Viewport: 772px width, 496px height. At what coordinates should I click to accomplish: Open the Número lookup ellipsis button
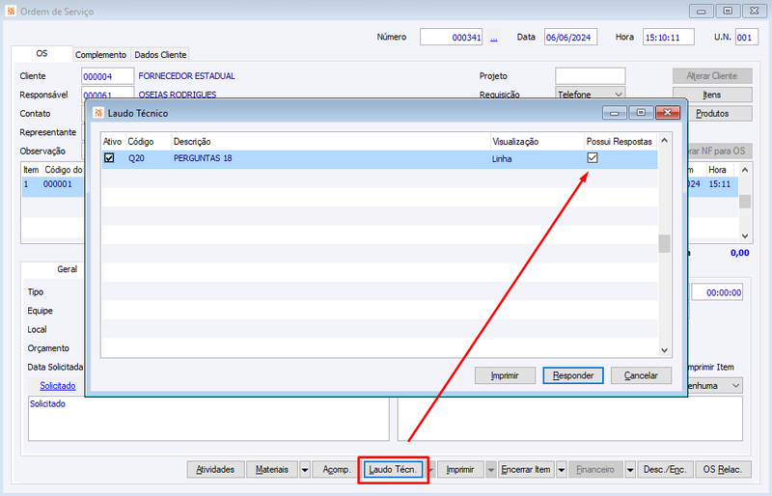click(x=494, y=38)
